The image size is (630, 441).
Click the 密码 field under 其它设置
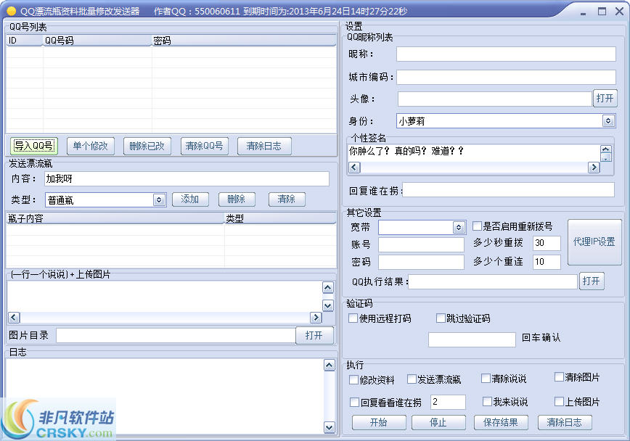point(421,263)
